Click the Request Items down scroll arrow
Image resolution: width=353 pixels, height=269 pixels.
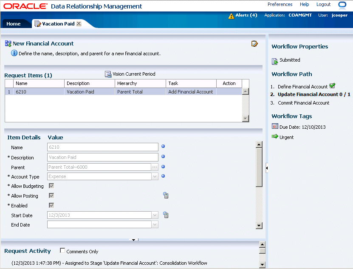click(246, 118)
